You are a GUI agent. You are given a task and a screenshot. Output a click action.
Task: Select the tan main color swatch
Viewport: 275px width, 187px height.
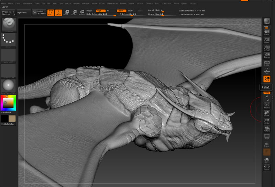pos(12,118)
